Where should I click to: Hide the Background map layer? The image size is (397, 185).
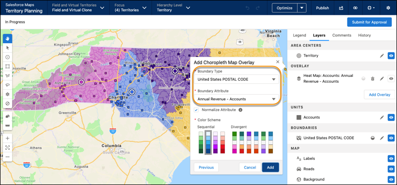[x=392, y=180]
